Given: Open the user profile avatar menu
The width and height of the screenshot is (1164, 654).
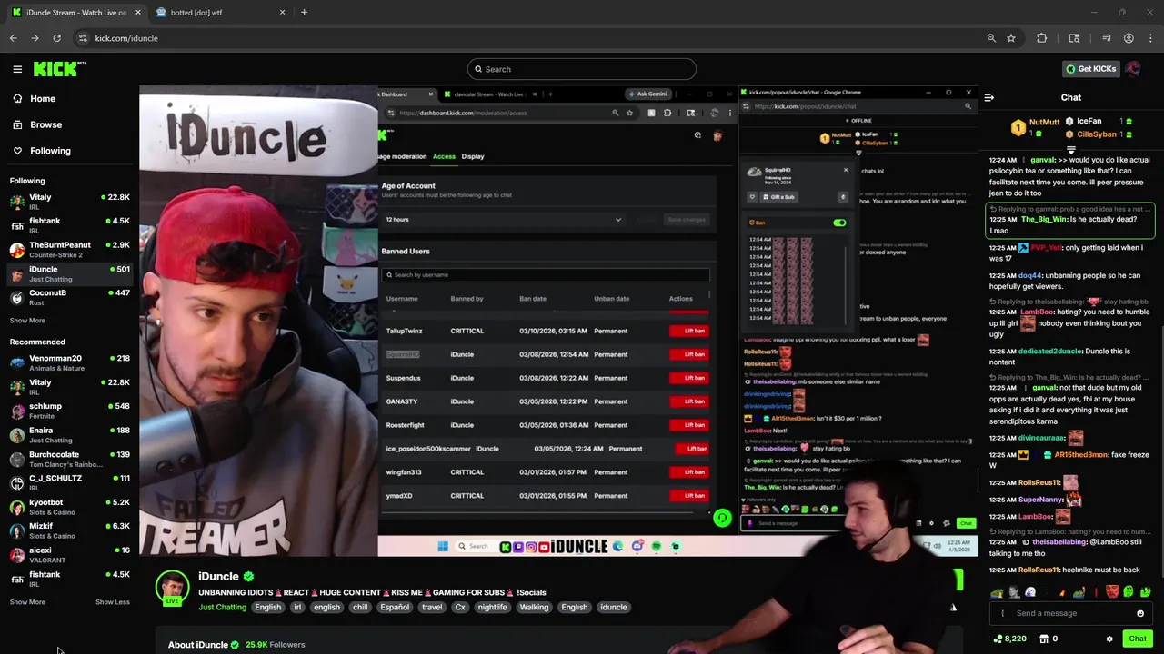Looking at the screenshot, I should coord(1133,69).
